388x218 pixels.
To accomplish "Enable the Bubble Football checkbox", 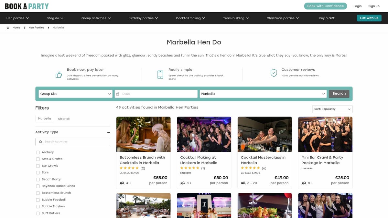I will (x=38, y=200).
